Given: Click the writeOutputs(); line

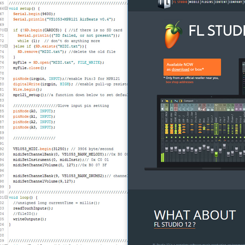Looking at the screenshot, I should click(30, 219).
